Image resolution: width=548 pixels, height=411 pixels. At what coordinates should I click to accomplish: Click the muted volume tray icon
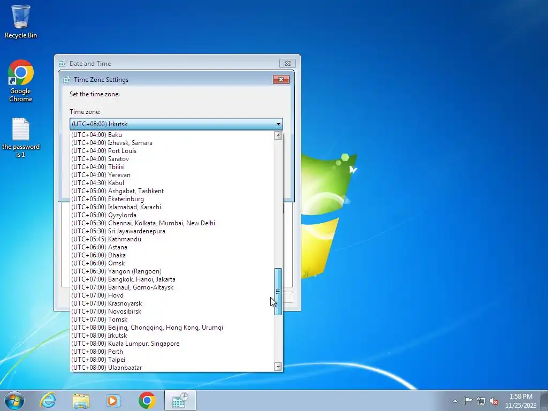494,401
